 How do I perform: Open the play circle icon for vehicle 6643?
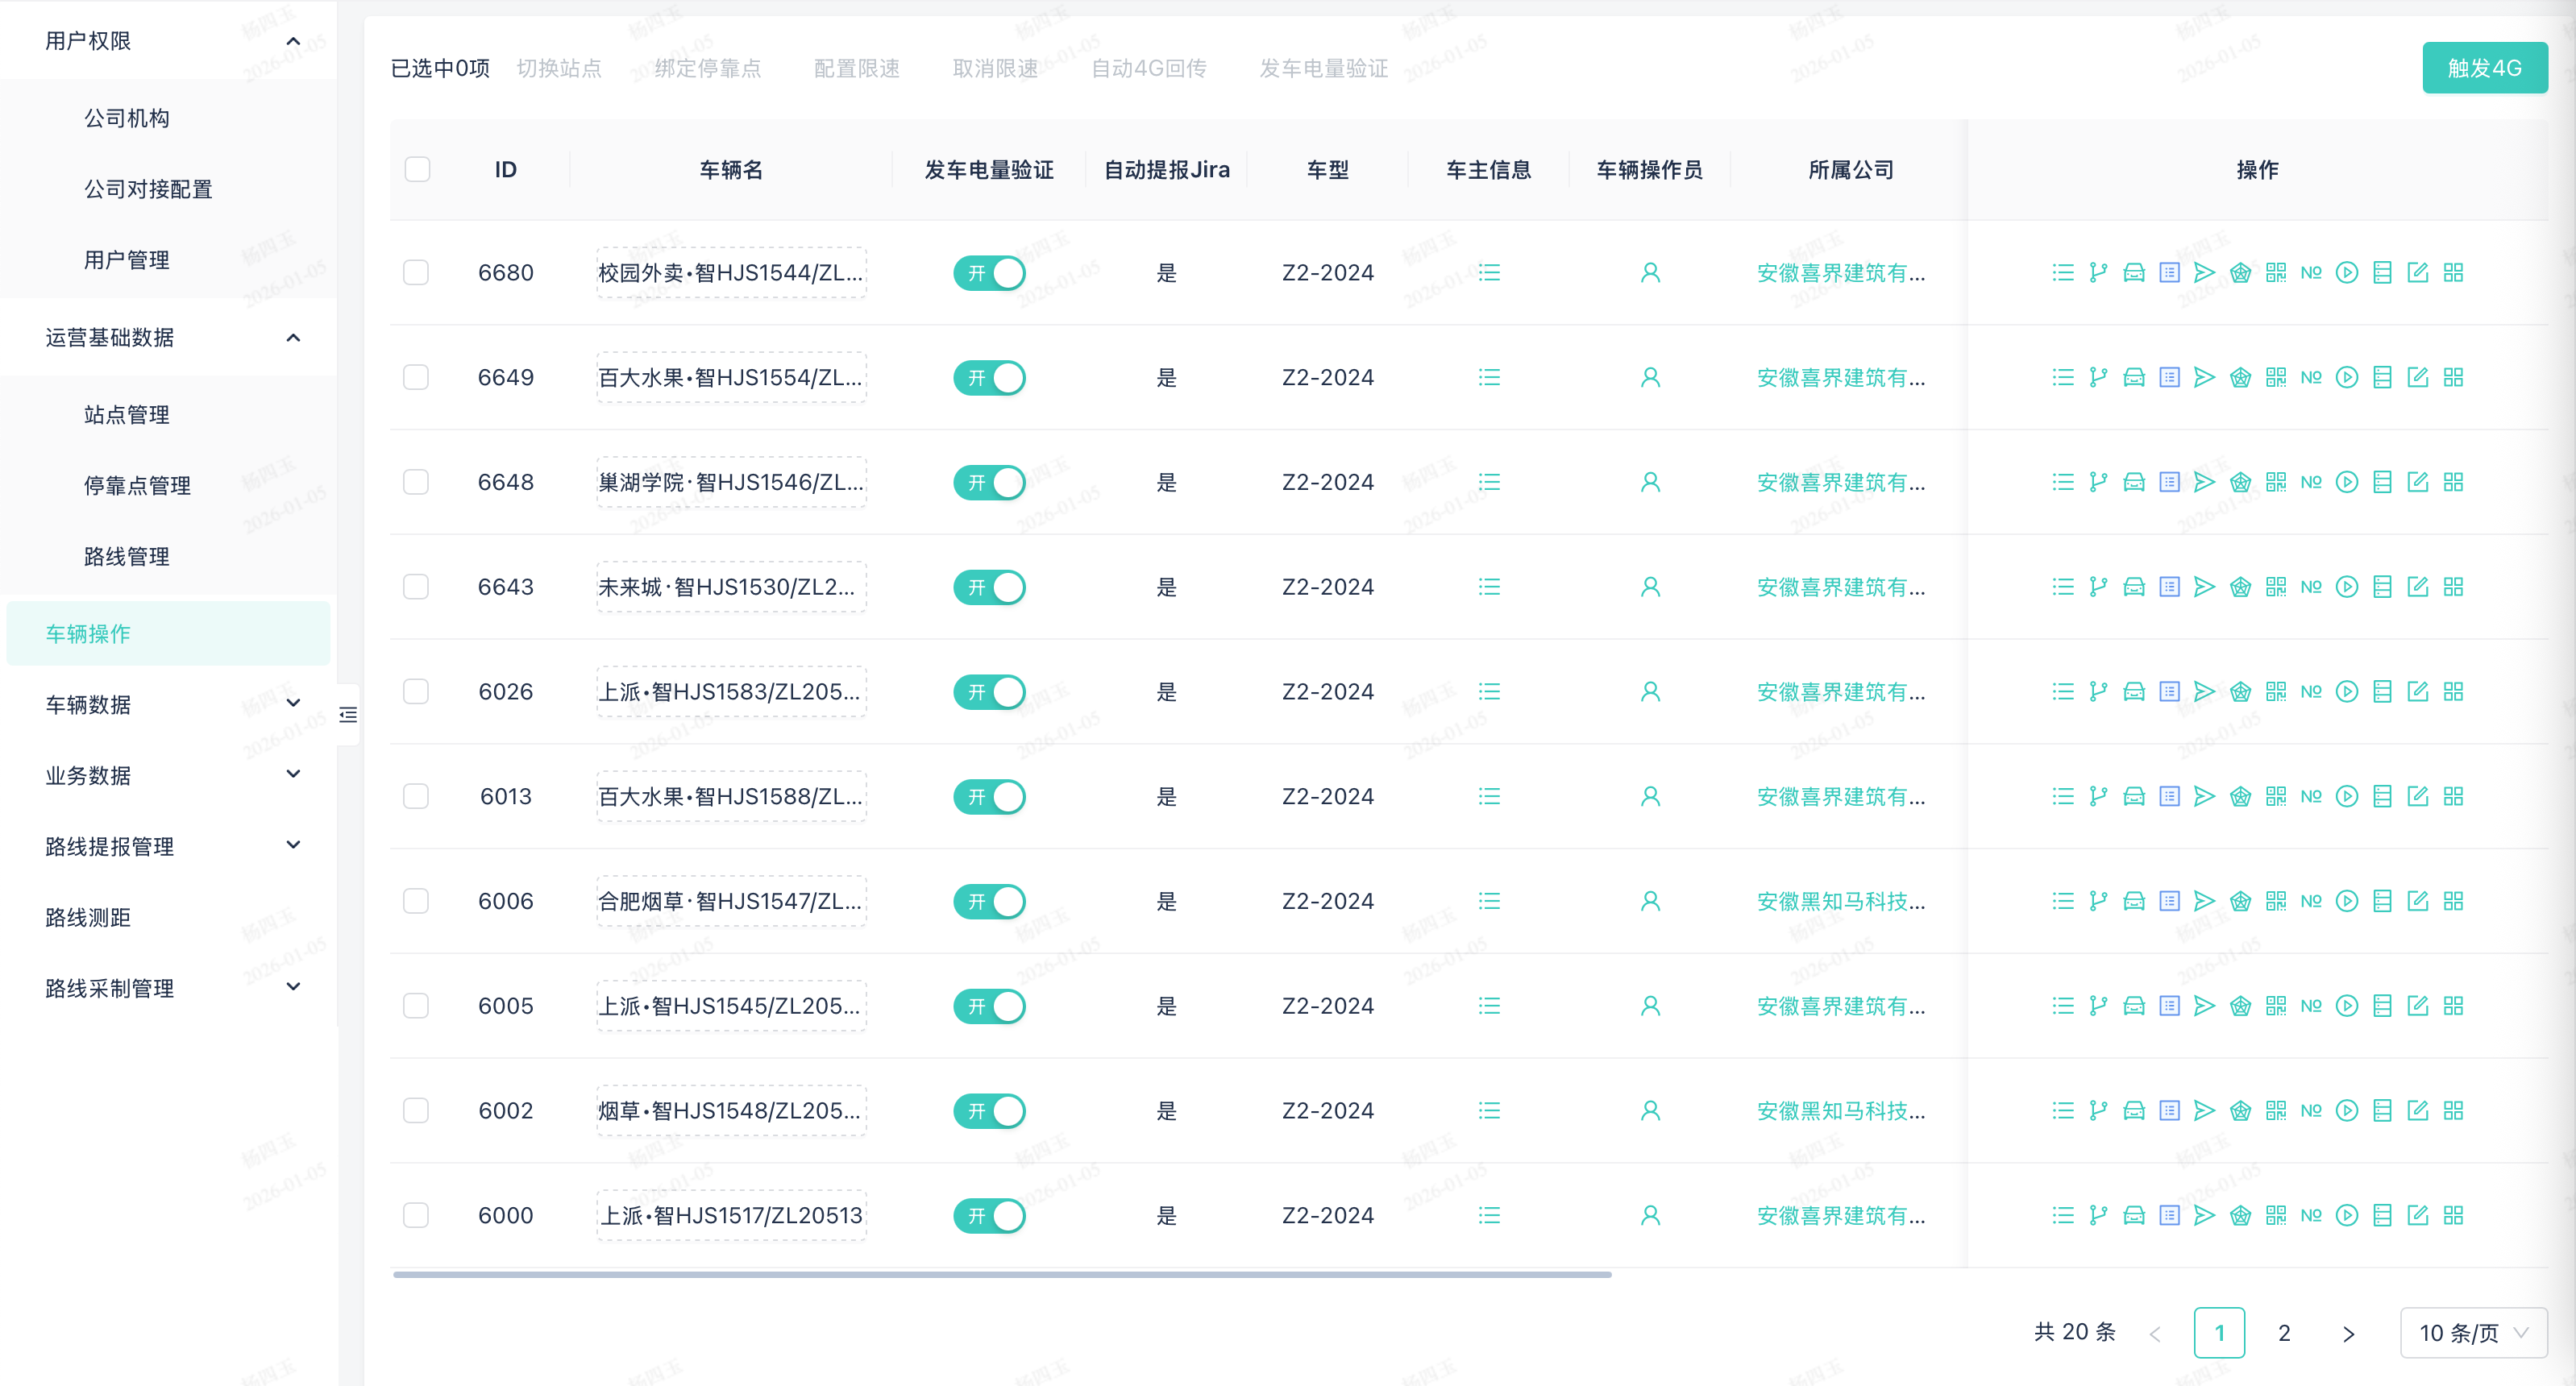[2347, 587]
